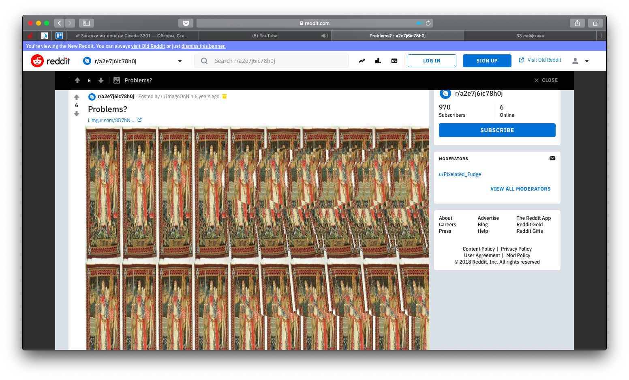Expand the subreddit selector dropdown
Screen dimensions: 629x380
(180, 61)
